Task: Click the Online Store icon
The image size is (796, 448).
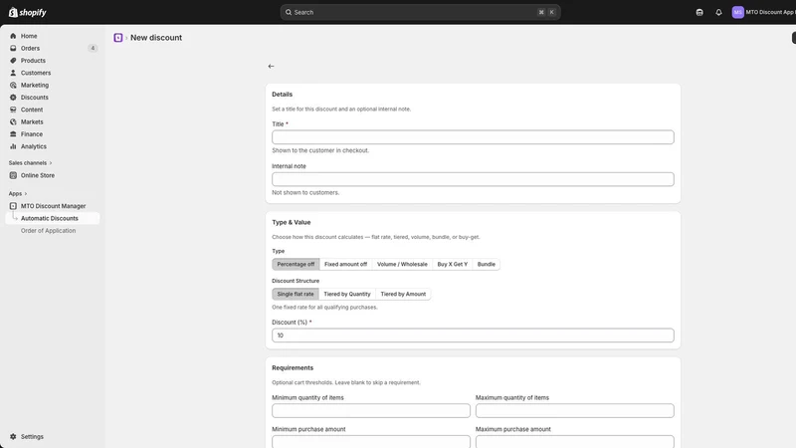Action: (x=13, y=175)
